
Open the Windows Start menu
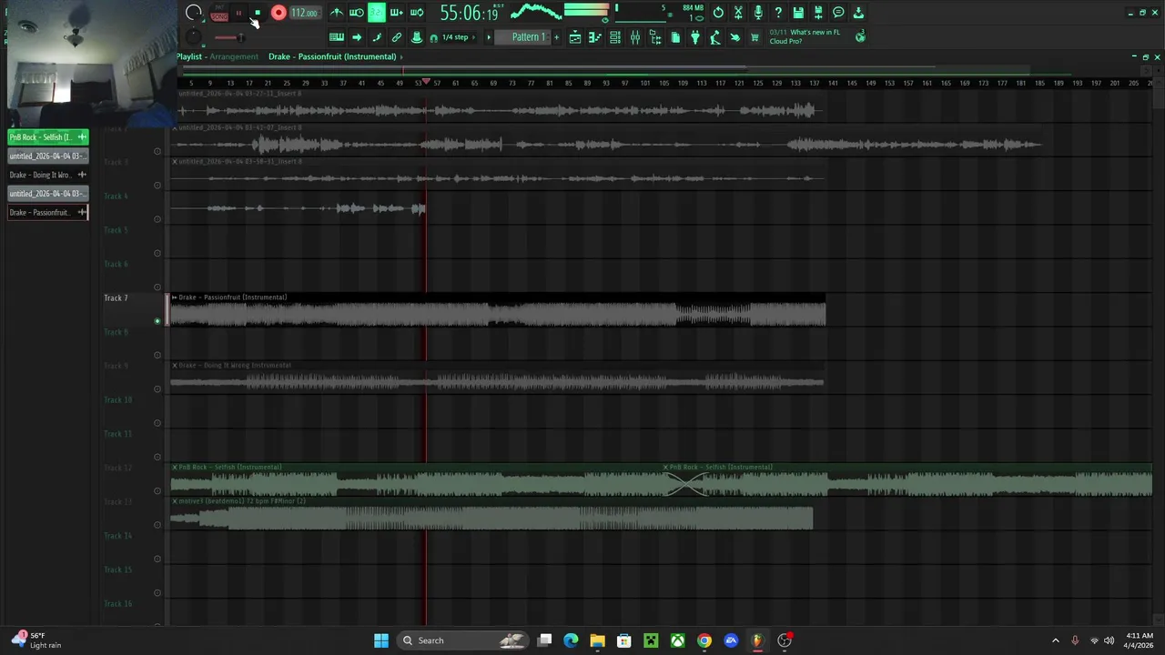click(381, 640)
